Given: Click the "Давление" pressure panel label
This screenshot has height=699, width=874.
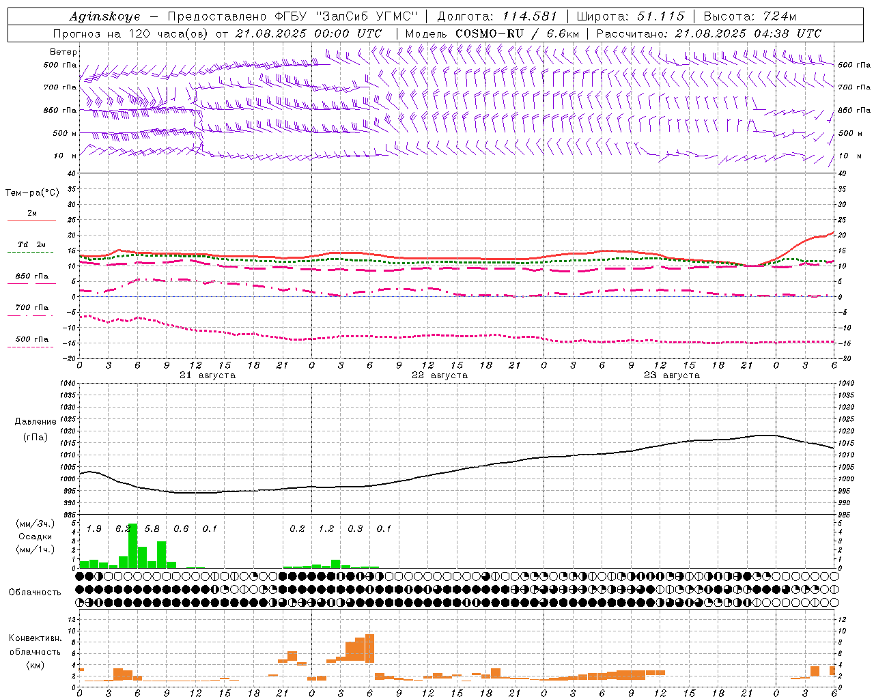Looking at the screenshot, I should tap(36, 422).
